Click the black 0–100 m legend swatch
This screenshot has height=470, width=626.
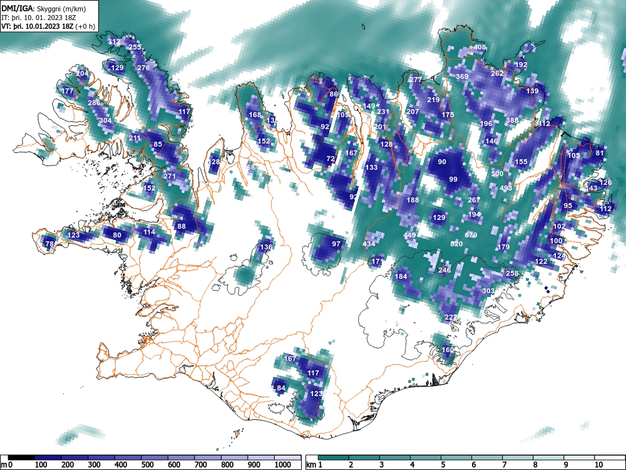point(21,457)
